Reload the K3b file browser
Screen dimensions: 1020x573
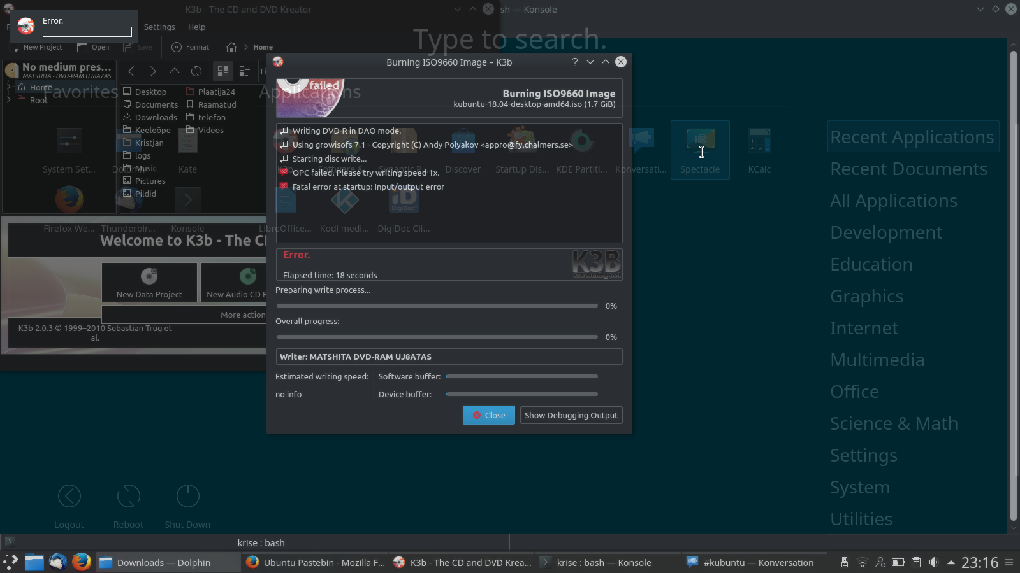pyautogui.click(x=196, y=71)
